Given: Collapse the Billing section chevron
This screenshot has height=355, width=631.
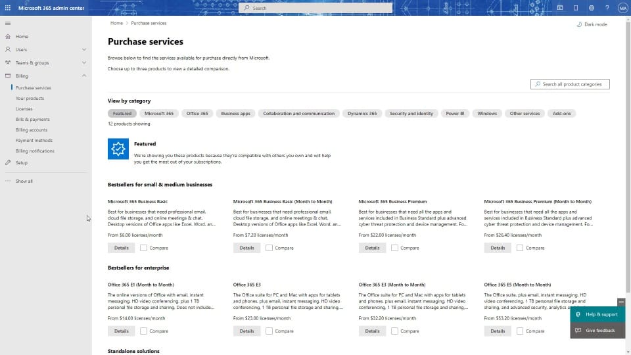Looking at the screenshot, I should (x=83, y=76).
